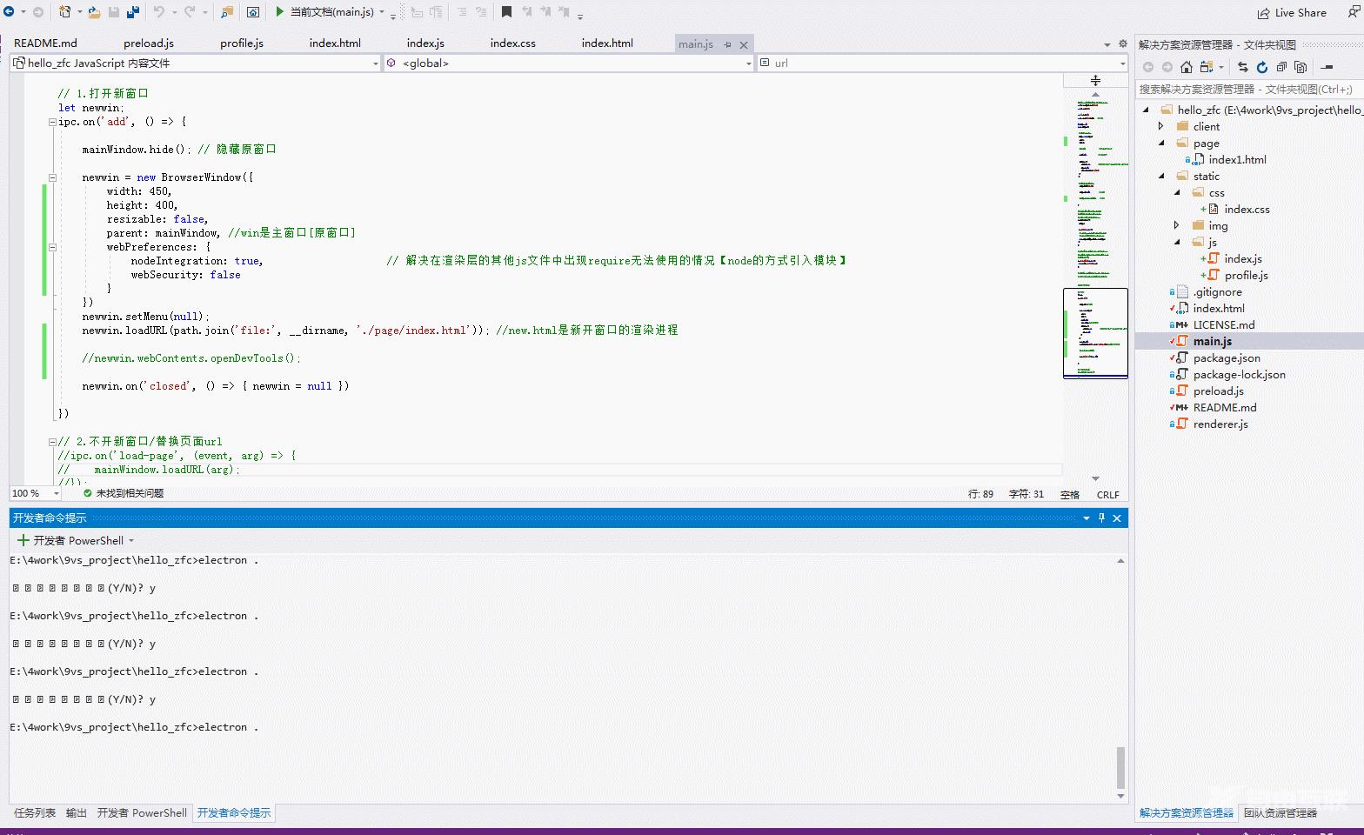
Task: Switch to the 输出 bottom panel tab
Action: coord(77,813)
